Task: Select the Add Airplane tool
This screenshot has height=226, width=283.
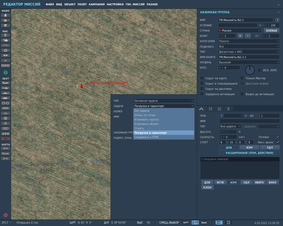Action: point(6,83)
